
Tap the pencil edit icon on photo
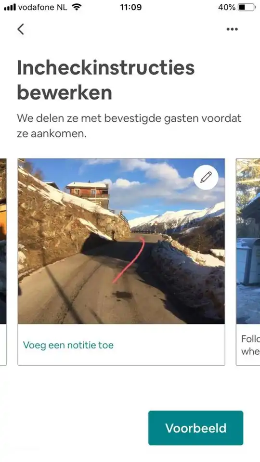click(x=206, y=177)
